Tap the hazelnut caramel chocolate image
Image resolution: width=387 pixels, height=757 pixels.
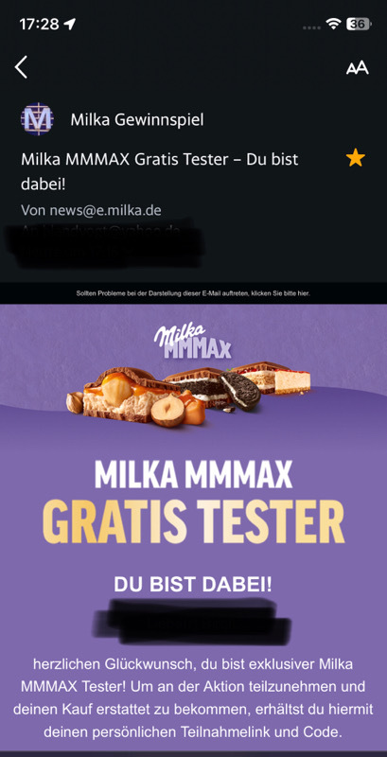click(x=135, y=396)
